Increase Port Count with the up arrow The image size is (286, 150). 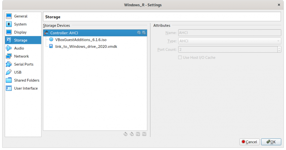point(279,48)
